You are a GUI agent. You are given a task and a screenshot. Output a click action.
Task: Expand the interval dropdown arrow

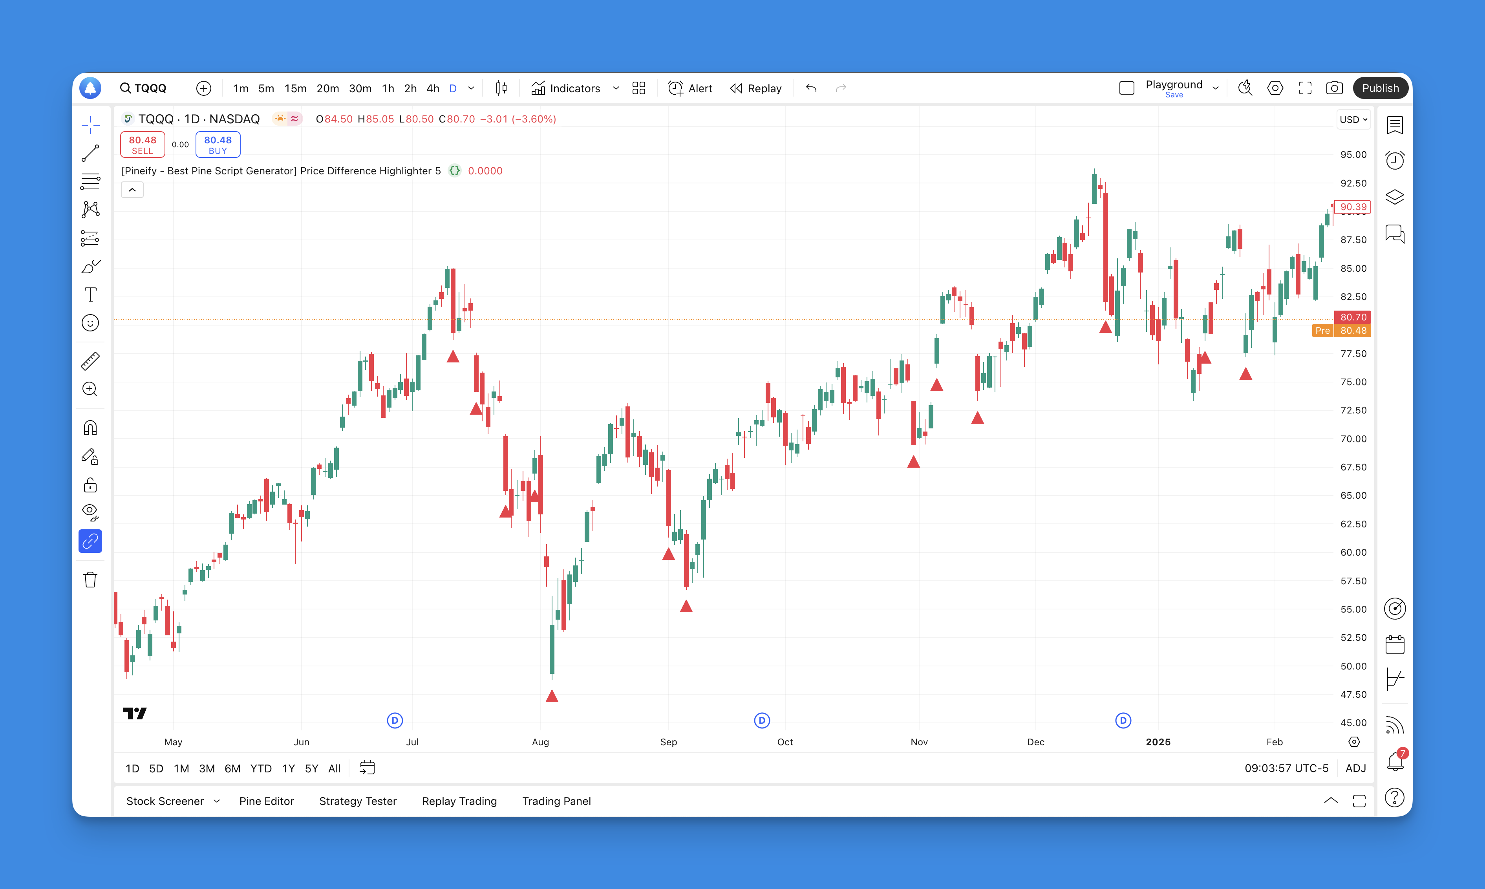coord(472,88)
